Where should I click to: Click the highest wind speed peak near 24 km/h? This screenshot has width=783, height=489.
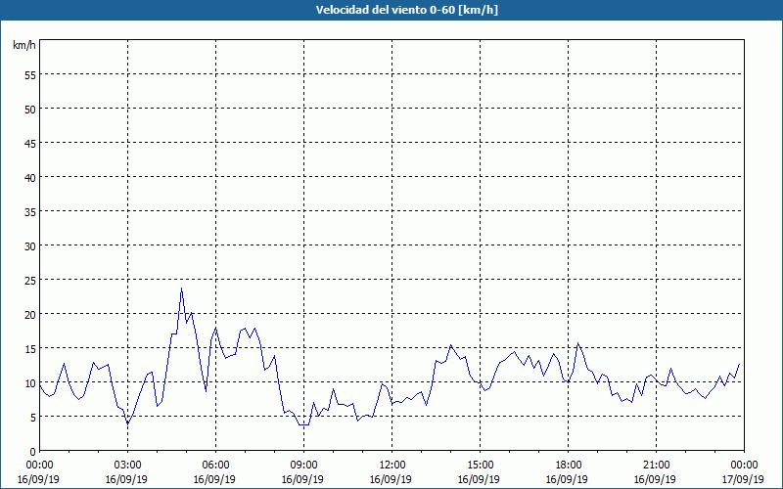(x=182, y=289)
